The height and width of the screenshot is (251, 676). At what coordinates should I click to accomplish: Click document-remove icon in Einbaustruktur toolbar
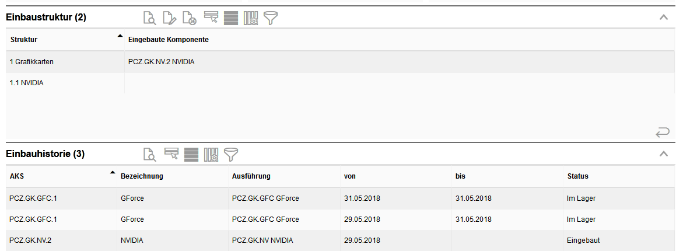click(x=189, y=18)
